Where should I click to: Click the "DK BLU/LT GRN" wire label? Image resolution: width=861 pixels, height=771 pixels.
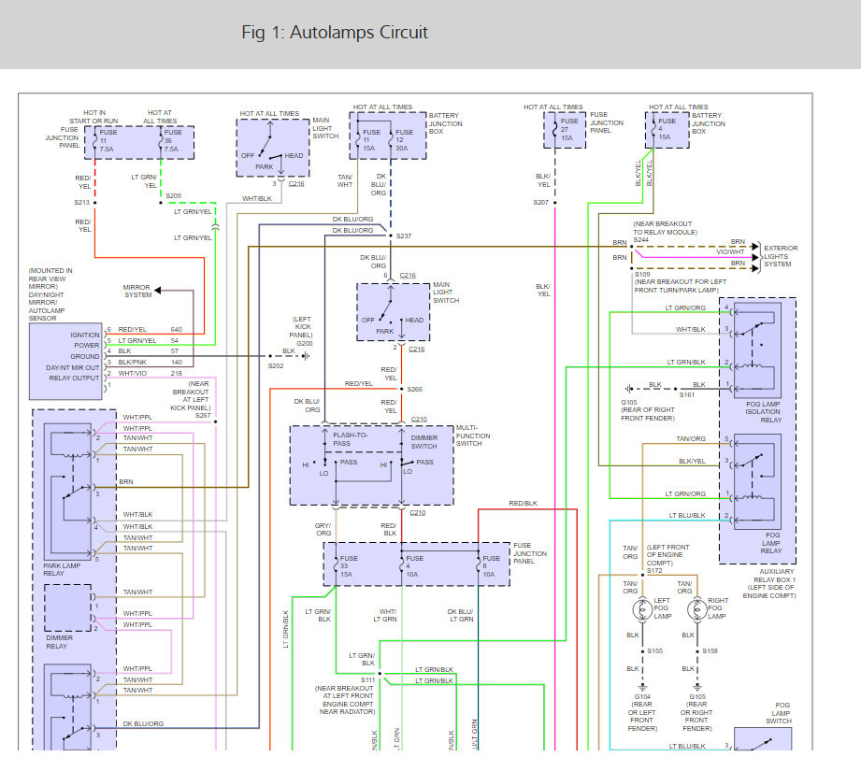pyautogui.click(x=460, y=615)
